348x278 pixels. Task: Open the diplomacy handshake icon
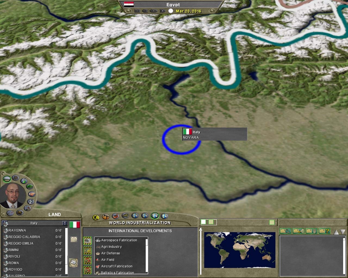(x=32, y=194)
